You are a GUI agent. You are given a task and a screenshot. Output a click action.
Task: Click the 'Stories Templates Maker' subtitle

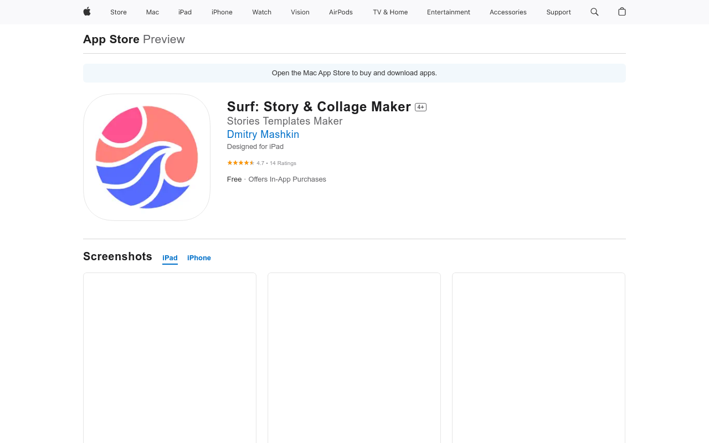point(285,121)
